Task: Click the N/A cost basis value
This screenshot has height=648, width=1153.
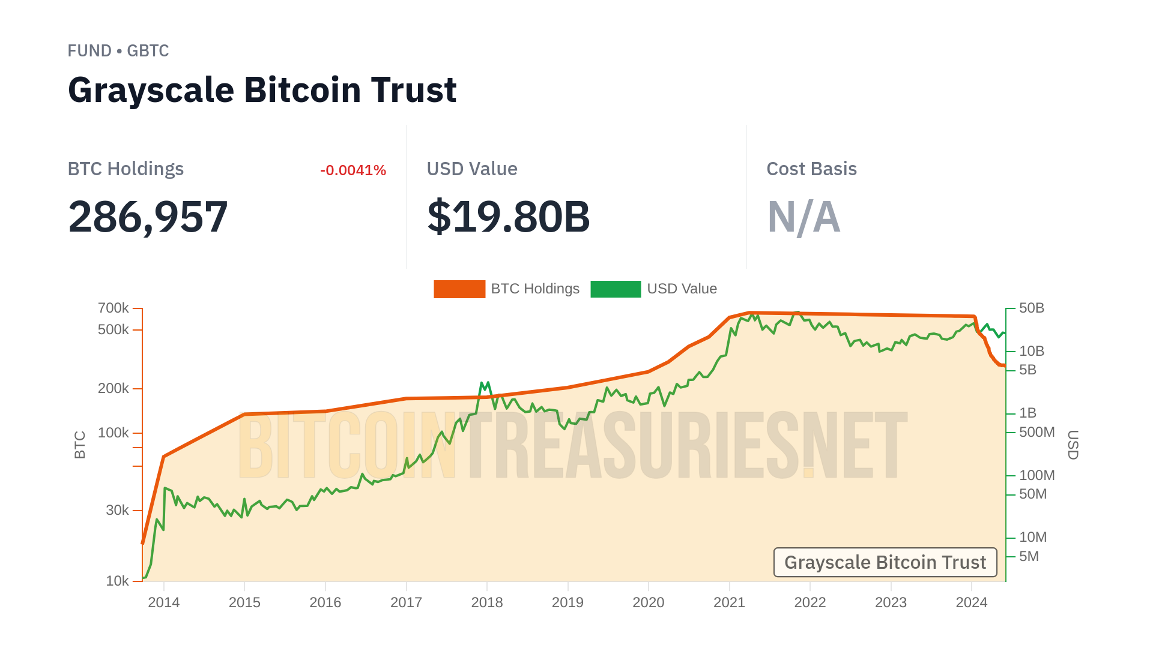Action: coord(803,217)
